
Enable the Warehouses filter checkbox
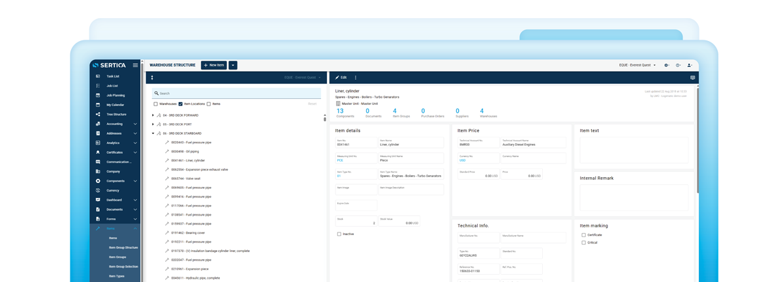point(155,104)
